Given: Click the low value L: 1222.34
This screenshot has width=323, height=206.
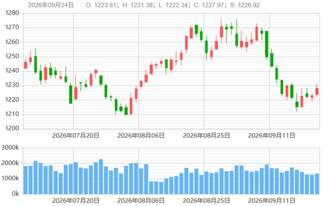Looking at the screenshot, I should pyautogui.click(x=173, y=5).
